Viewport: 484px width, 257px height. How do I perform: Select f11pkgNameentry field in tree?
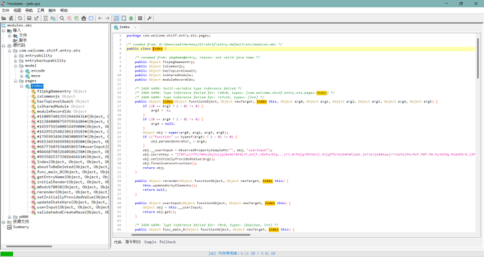click(59, 91)
